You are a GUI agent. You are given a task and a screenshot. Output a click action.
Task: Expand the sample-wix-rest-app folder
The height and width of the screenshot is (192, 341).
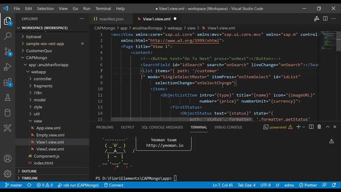tap(45, 44)
